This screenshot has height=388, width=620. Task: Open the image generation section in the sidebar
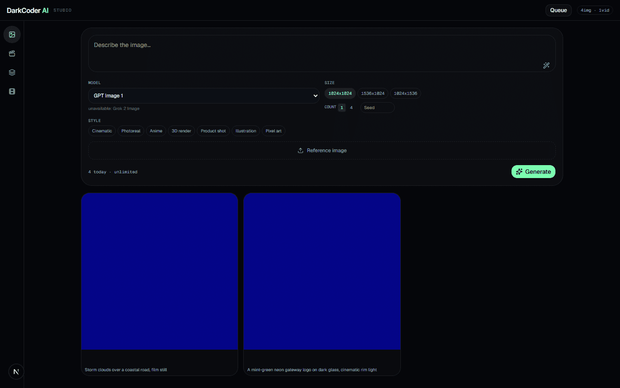tap(12, 34)
